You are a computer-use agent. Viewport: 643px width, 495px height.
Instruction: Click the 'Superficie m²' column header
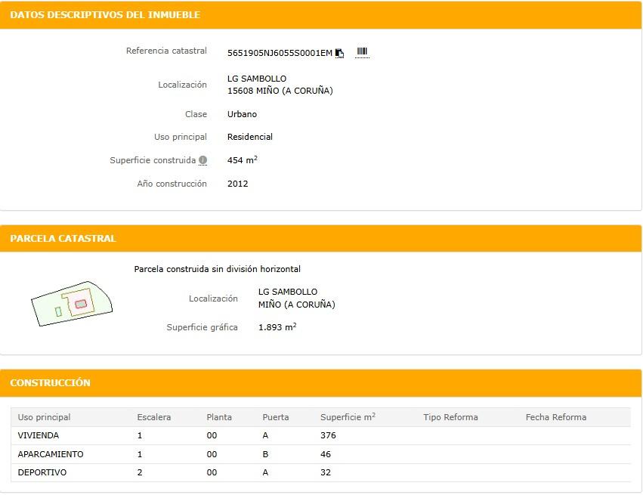(x=348, y=416)
